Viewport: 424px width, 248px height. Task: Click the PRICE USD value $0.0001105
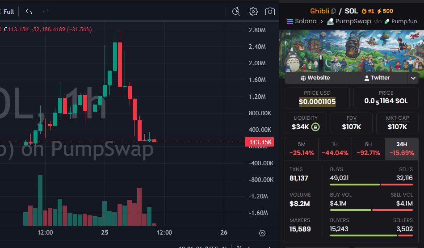(x=317, y=102)
